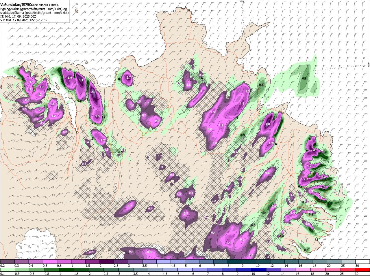Click the 3.1 precipitation value on the map

click(x=81, y=80)
